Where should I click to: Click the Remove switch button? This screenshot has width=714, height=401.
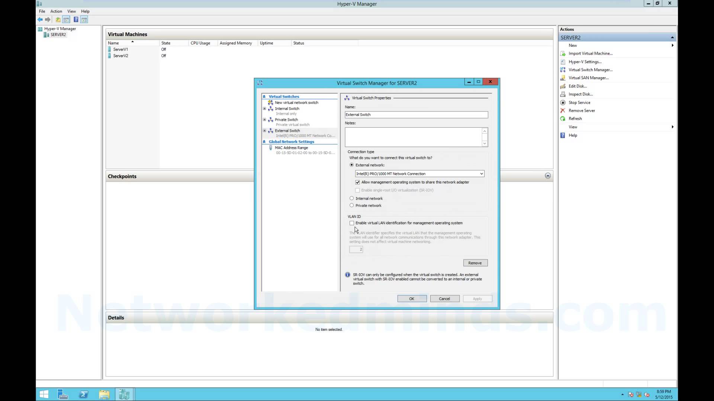point(475,263)
